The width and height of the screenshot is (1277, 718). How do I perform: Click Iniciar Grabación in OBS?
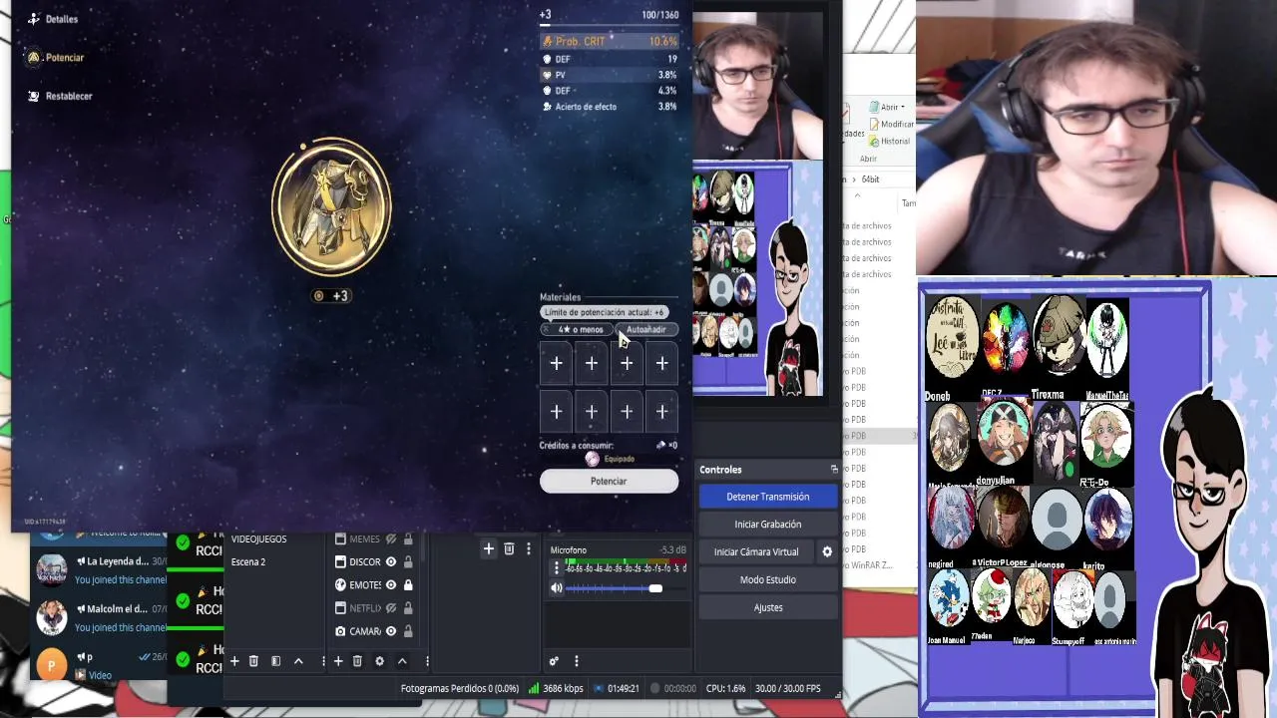(x=767, y=525)
